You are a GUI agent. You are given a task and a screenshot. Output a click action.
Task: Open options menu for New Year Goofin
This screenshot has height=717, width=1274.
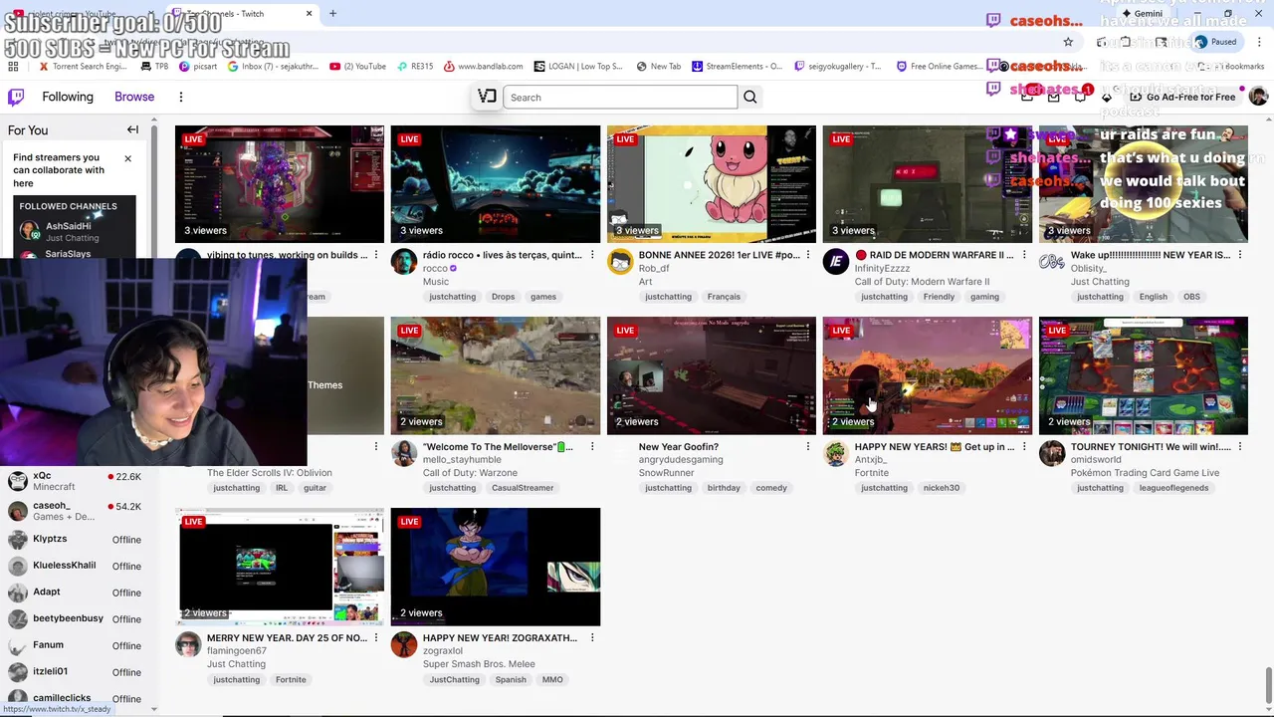(808, 447)
